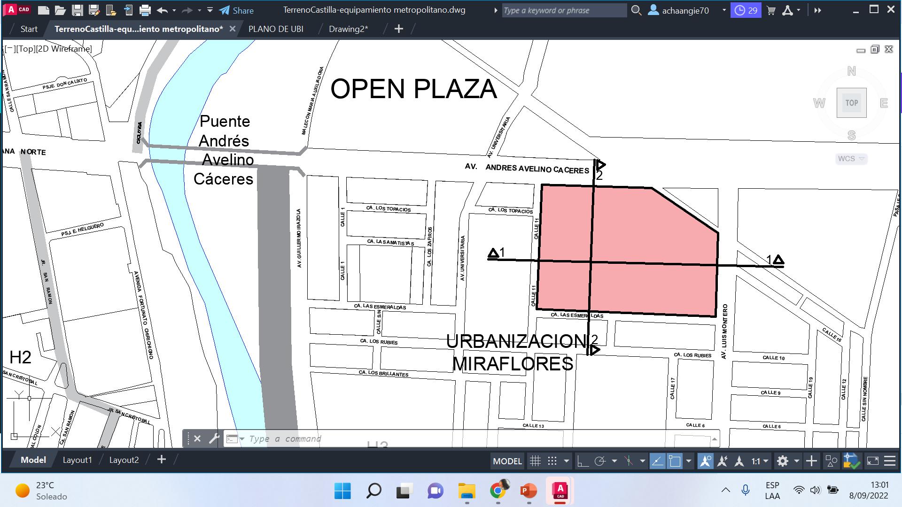Click the Plot printer icon

pyautogui.click(x=145, y=10)
